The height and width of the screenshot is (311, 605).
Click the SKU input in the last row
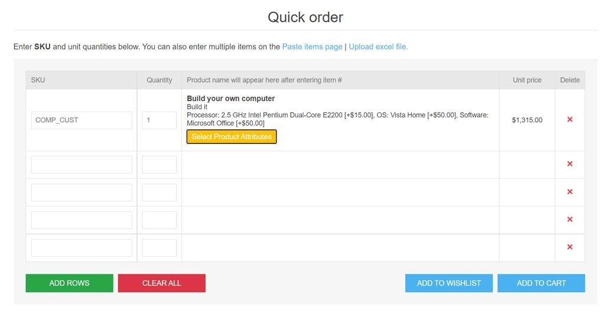point(82,248)
